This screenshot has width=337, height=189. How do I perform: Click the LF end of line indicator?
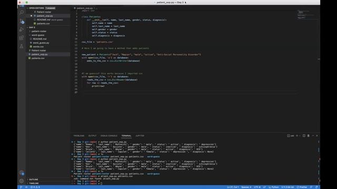pyautogui.click(x=264, y=187)
